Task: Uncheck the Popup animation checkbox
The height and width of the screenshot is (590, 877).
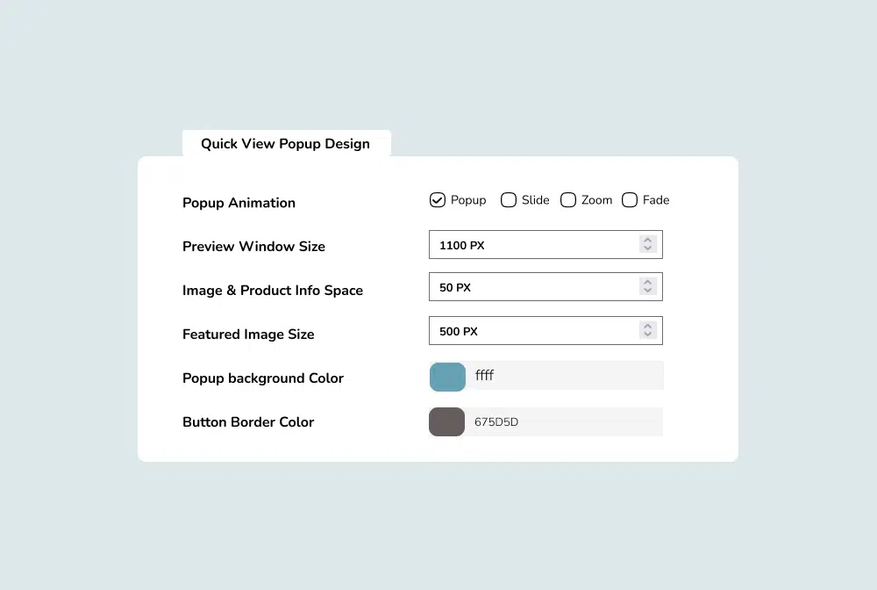Action: tap(438, 200)
